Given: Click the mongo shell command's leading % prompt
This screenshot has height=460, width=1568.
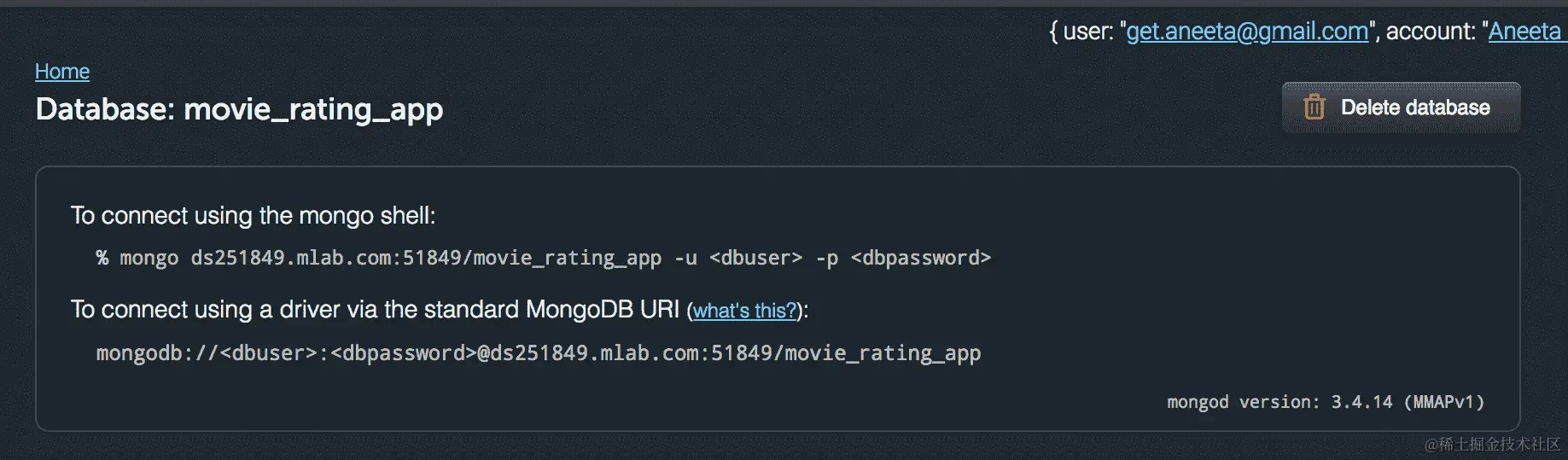Looking at the screenshot, I should [x=102, y=258].
